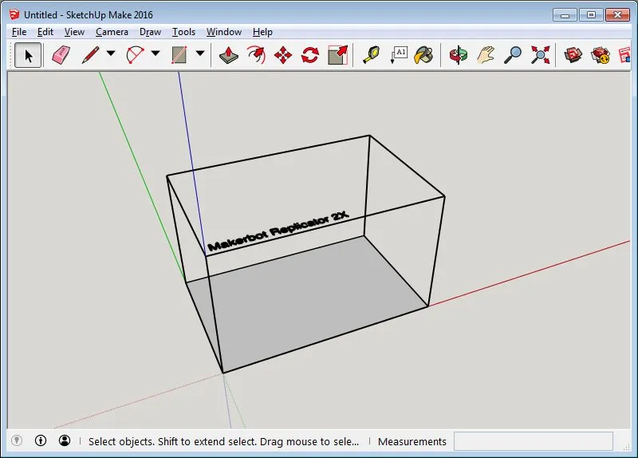The width and height of the screenshot is (638, 458).
Task: Choose the Scale tool
Action: point(338,55)
